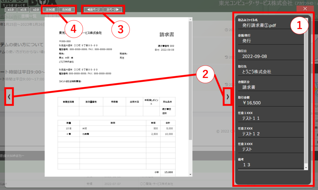Click the document viewer scroll-down arrow
The height and width of the screenshot is (190, 318).
coord(190,174)
